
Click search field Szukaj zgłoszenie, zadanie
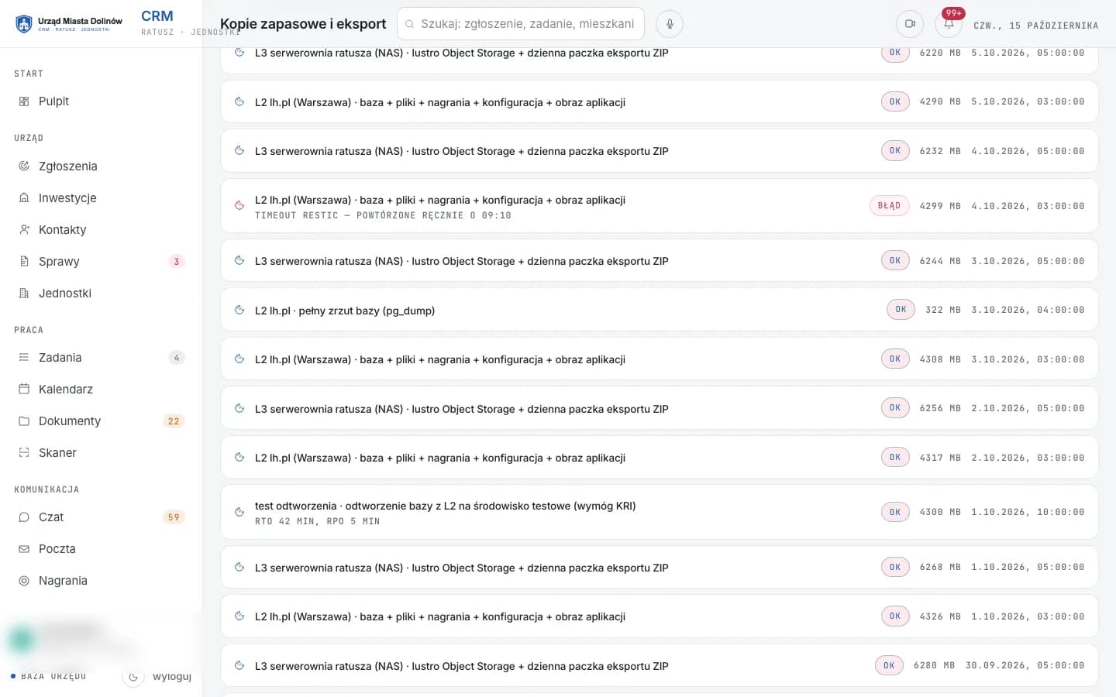[x=521, y=24]
